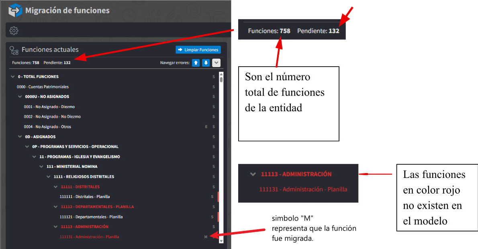The width and height of the screenshot is (478, 249).
Task: Click the E marker on row 0004
Action: [206, 127]
